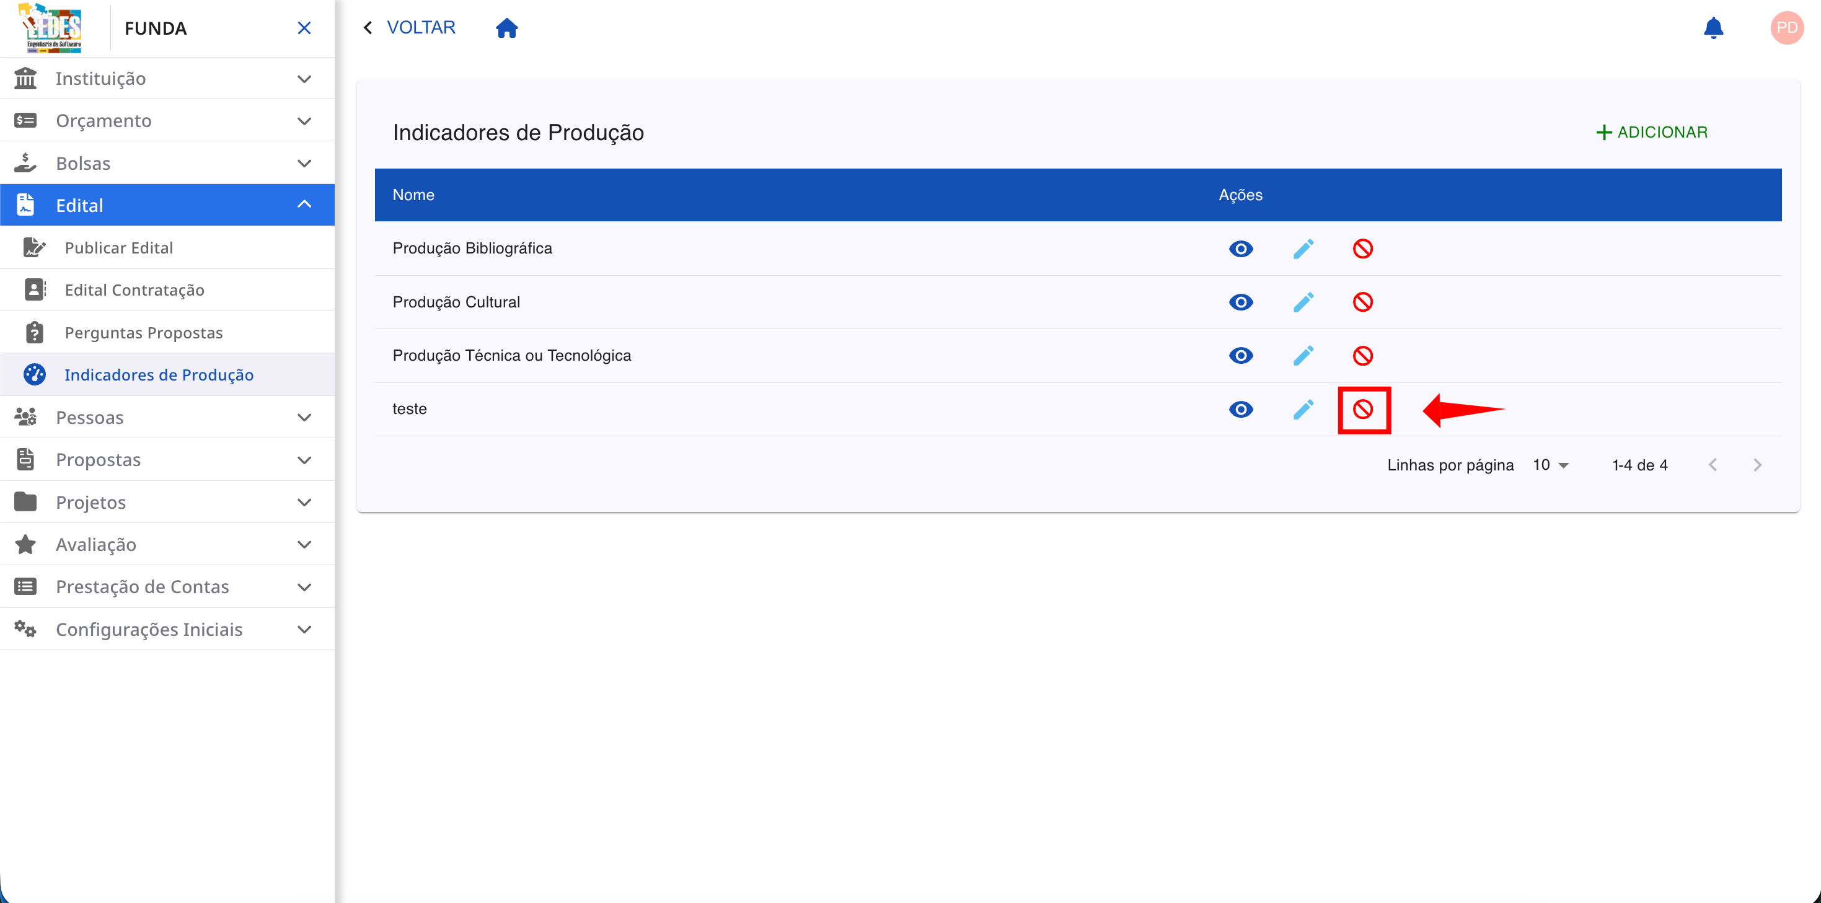Image resolution: width=1821 pixels, height=903 pixels.
Task: Expand the Prestação de Contas chevron
Action: pyautogui.click(x=304, y=587)
